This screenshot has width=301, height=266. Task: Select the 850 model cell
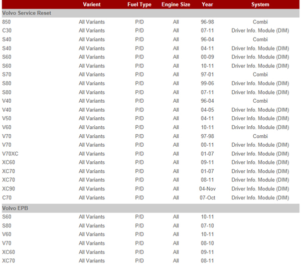pos(7,22)
